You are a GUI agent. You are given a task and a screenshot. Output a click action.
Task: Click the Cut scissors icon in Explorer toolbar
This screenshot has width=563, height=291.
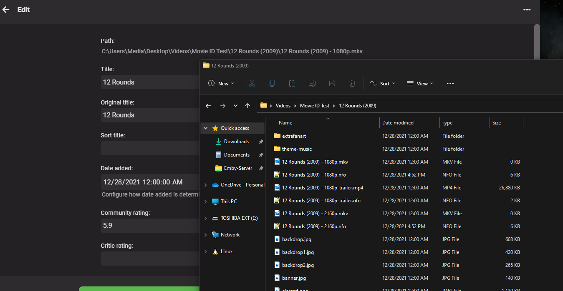[x=252, y=83]
